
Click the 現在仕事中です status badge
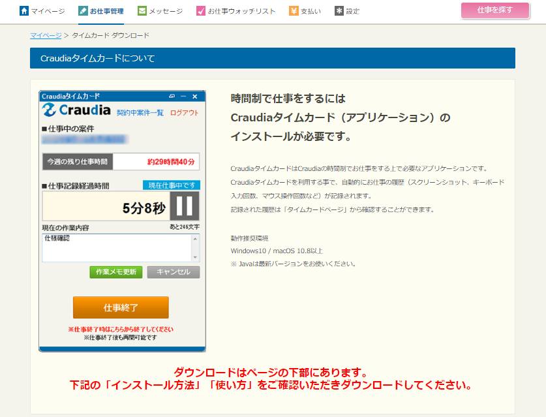(x=172, y=185)
